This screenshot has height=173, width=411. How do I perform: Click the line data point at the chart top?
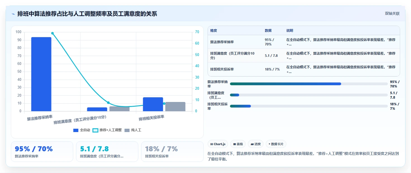click(52, 33)
